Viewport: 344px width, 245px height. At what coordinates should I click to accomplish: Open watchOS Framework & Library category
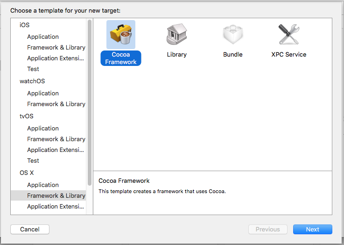coord(56,104)
